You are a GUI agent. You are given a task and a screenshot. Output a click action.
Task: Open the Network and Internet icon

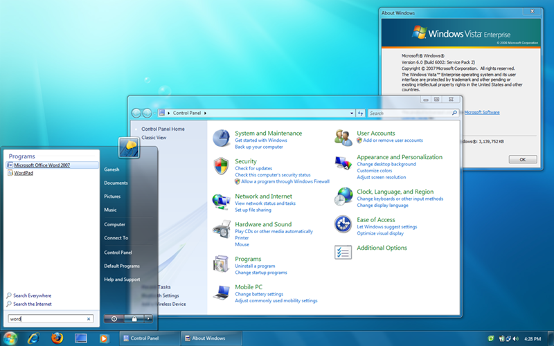pyautogui.click(x=222, y=201)
